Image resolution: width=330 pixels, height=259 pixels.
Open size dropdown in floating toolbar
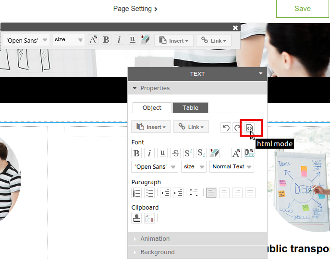tap(69, 40)
